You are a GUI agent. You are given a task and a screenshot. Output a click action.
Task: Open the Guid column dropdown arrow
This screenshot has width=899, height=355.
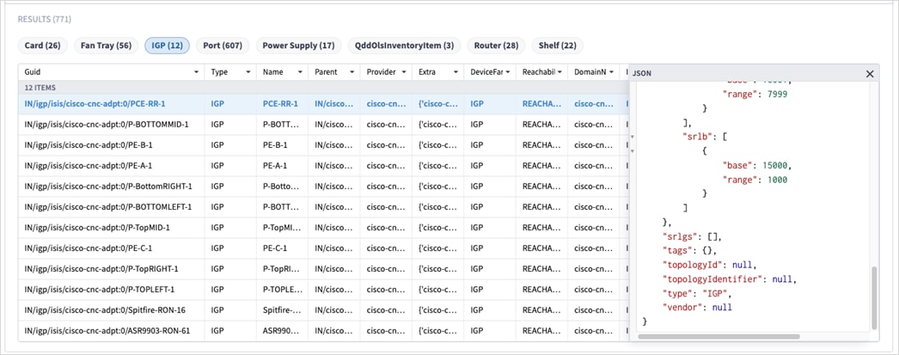pyautogui.click(x=197, y=72)
